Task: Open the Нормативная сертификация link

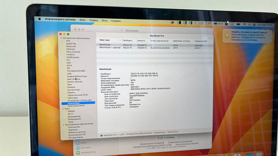Action: click(180, 141)
